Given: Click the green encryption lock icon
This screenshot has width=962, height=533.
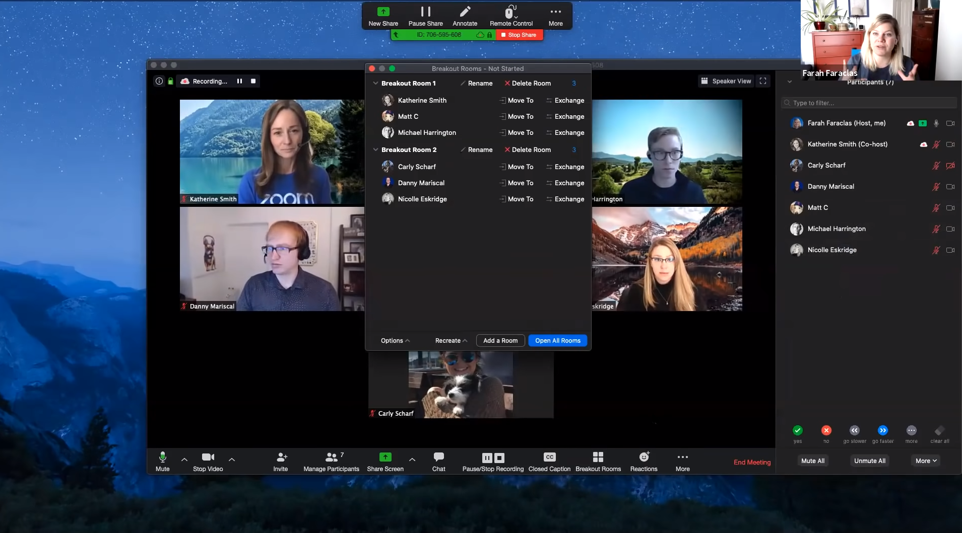Looking at the screenshot, I should (x=171, y=81).
